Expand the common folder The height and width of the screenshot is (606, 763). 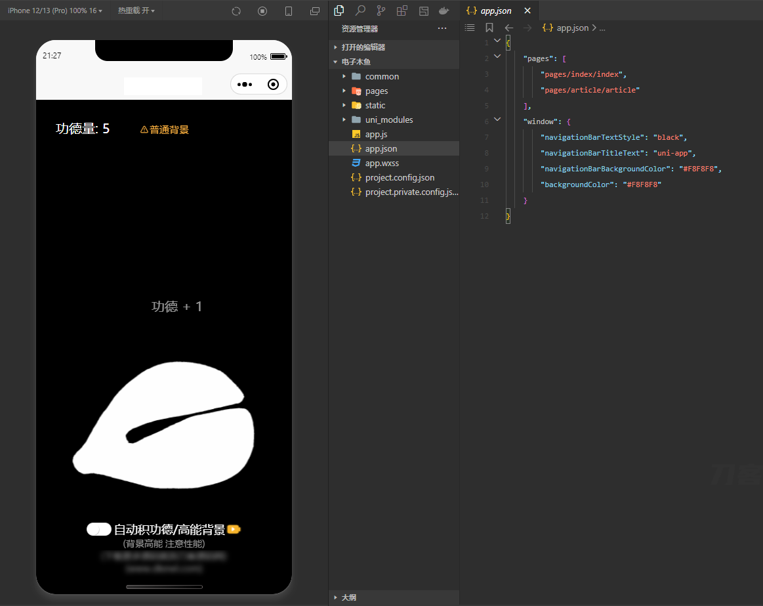point(394,76)
